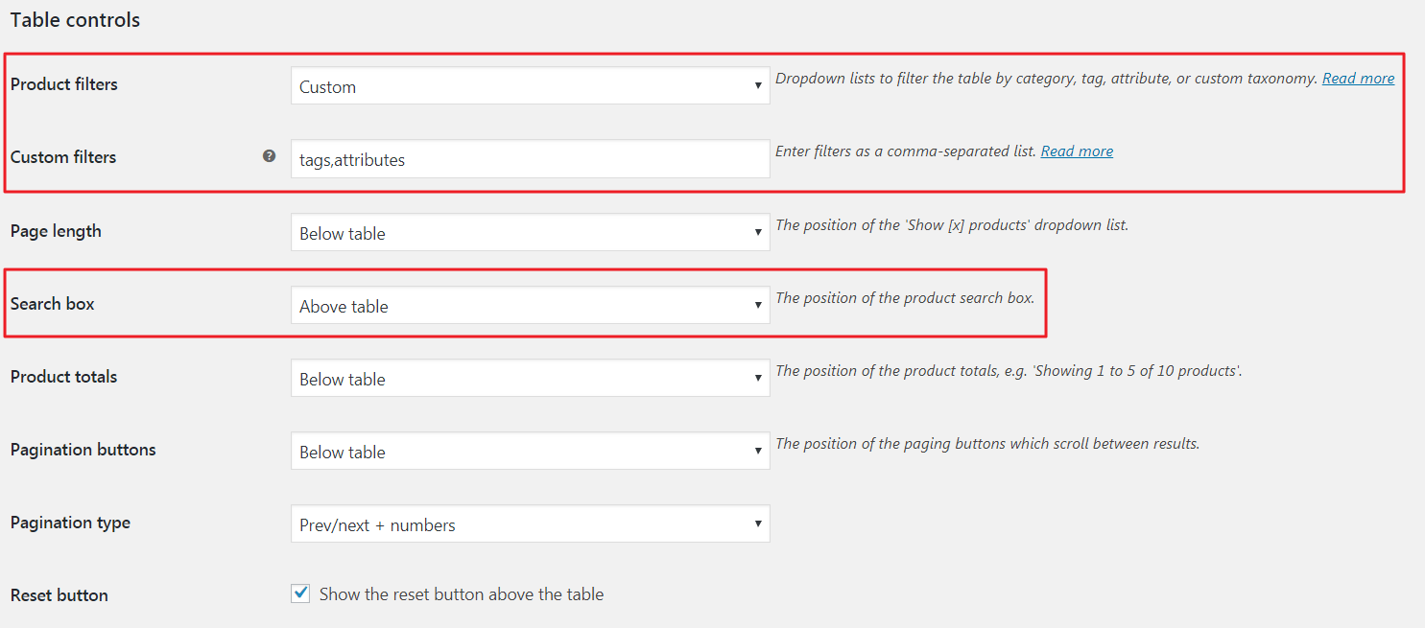Click the Table controls section heading
This screenshot has height=628, width=1425.
[x=75, y=20]
